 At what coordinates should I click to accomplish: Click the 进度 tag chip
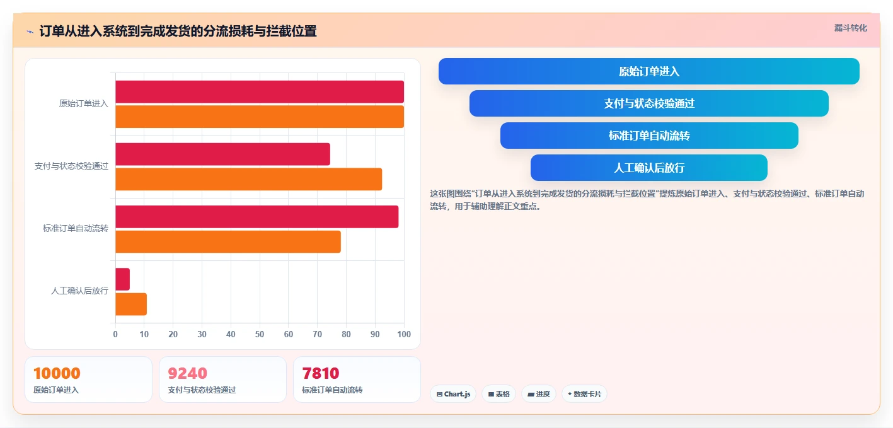pos(539,394)
